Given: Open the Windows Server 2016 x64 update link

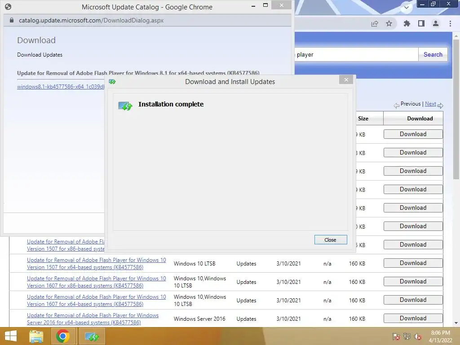Looking at the screenshot, I should coord(93,319).
